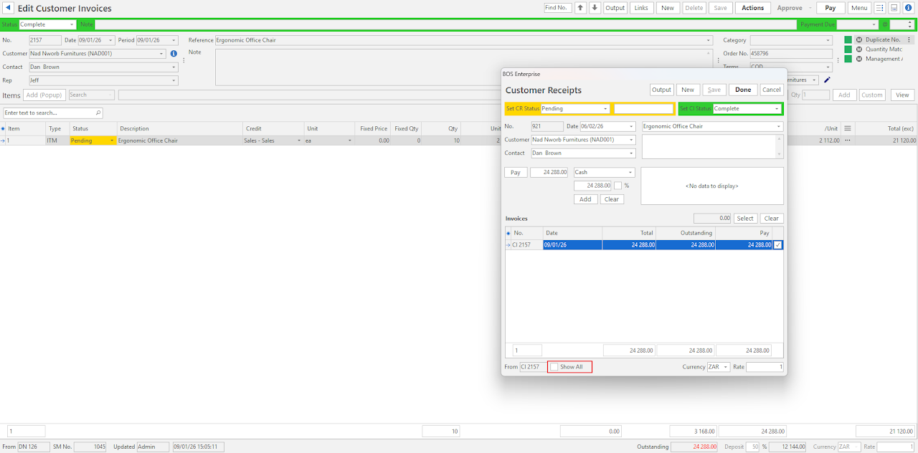
Task: Click the Order No. 458796 field
Action: tap(791, 54)
